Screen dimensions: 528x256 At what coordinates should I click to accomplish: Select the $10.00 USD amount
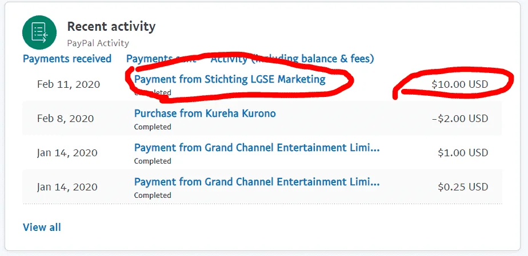click(459, 84)
